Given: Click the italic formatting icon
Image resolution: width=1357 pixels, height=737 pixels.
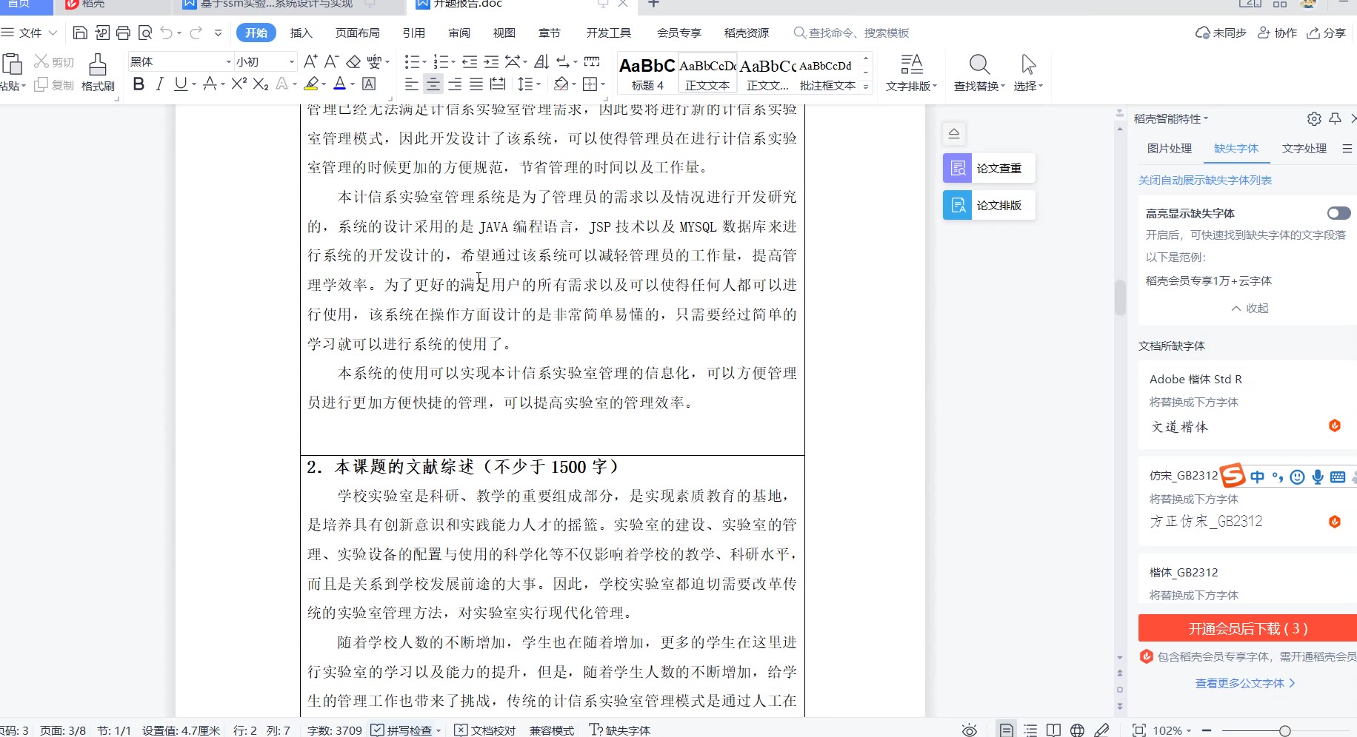Looking at the screenshot, I should 159,84.
